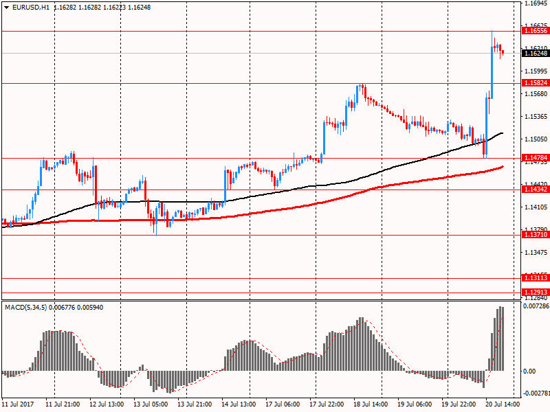Click the MACD zero level 0.00 label
Screen dimensions: 550x412
tap(529, 371)
